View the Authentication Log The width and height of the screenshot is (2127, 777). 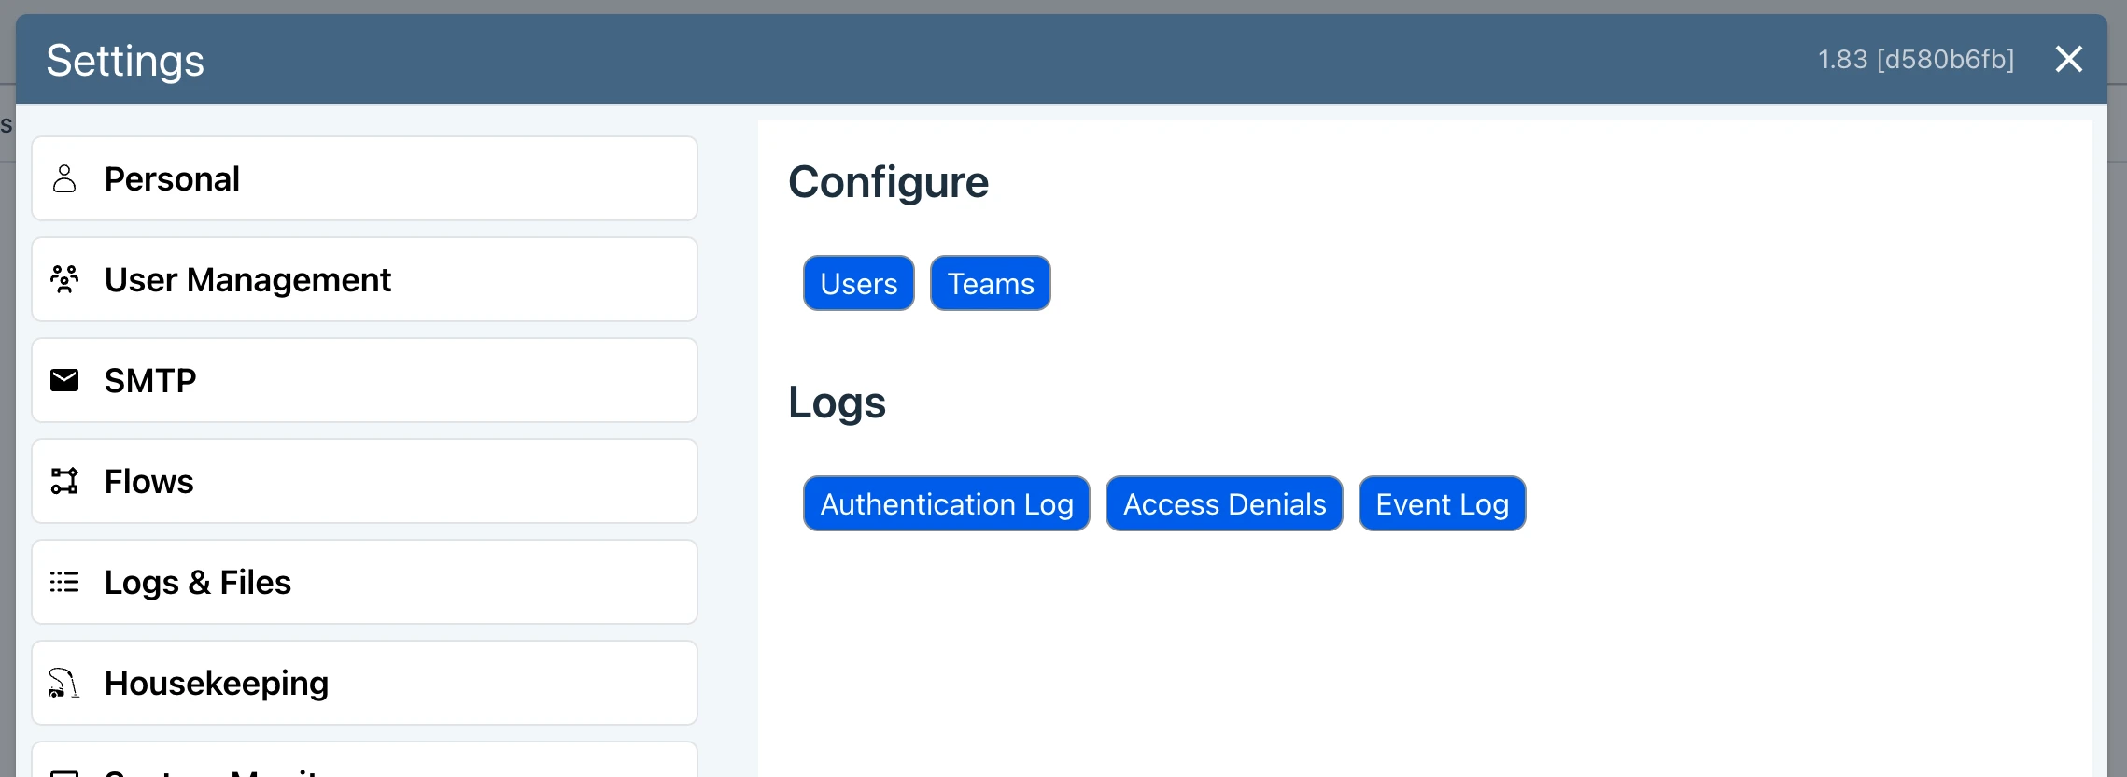coord(946,503)
